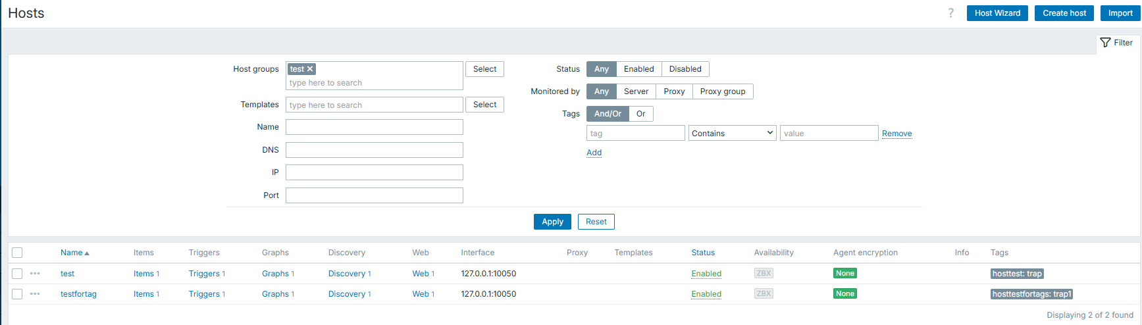Image resolution: width=1142 pixels, height=325 pixels.
Task: Click the DNS input field
Action: point(374,150)
